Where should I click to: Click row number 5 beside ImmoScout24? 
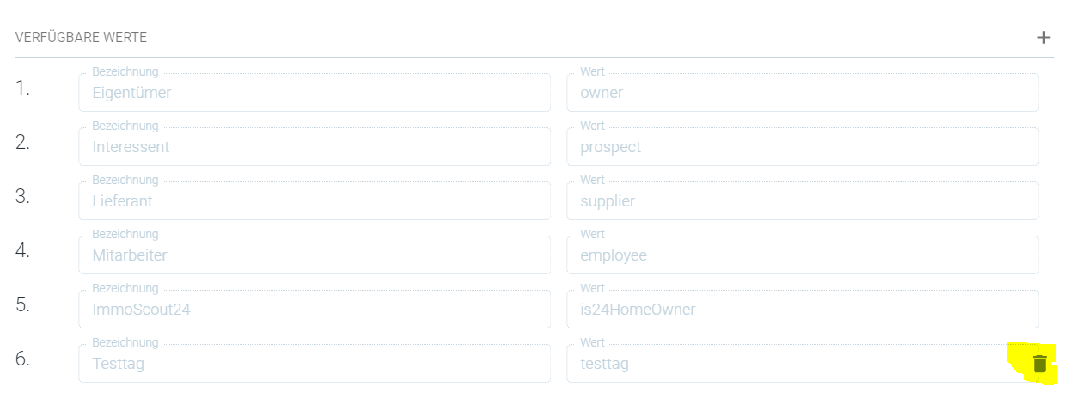click(22, 304)
